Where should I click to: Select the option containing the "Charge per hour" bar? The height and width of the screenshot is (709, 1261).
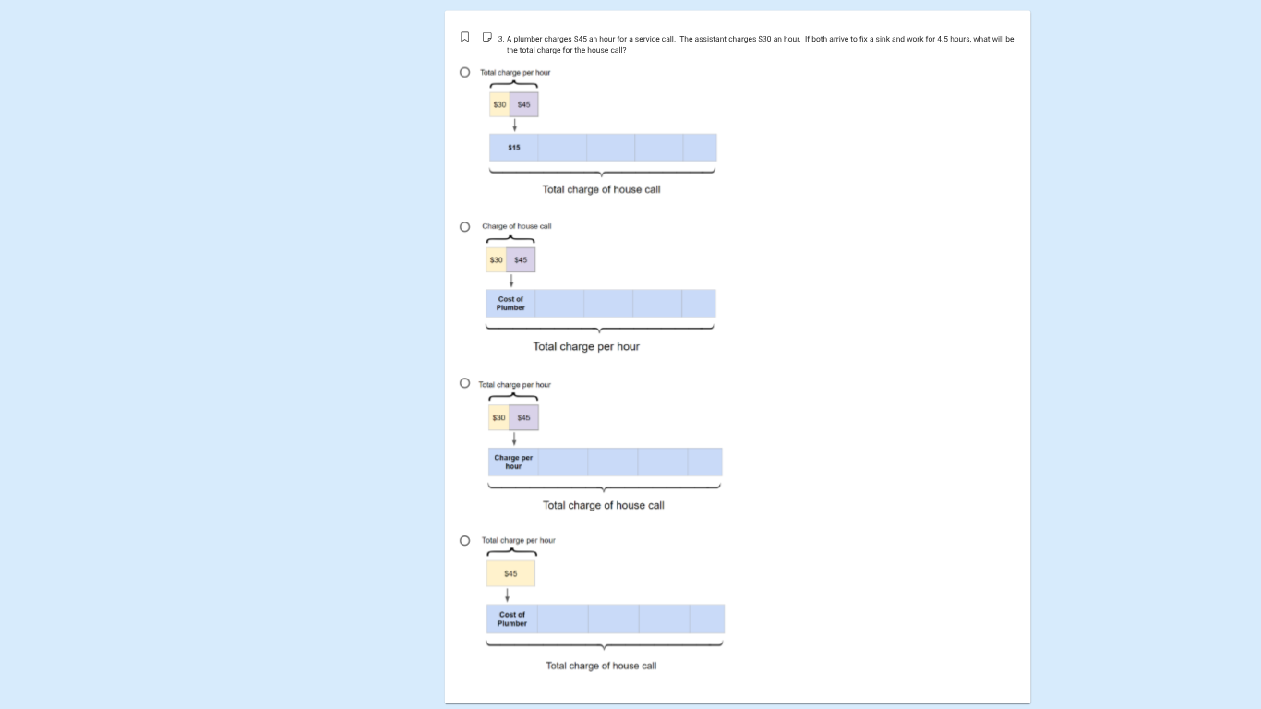point(464,383)
